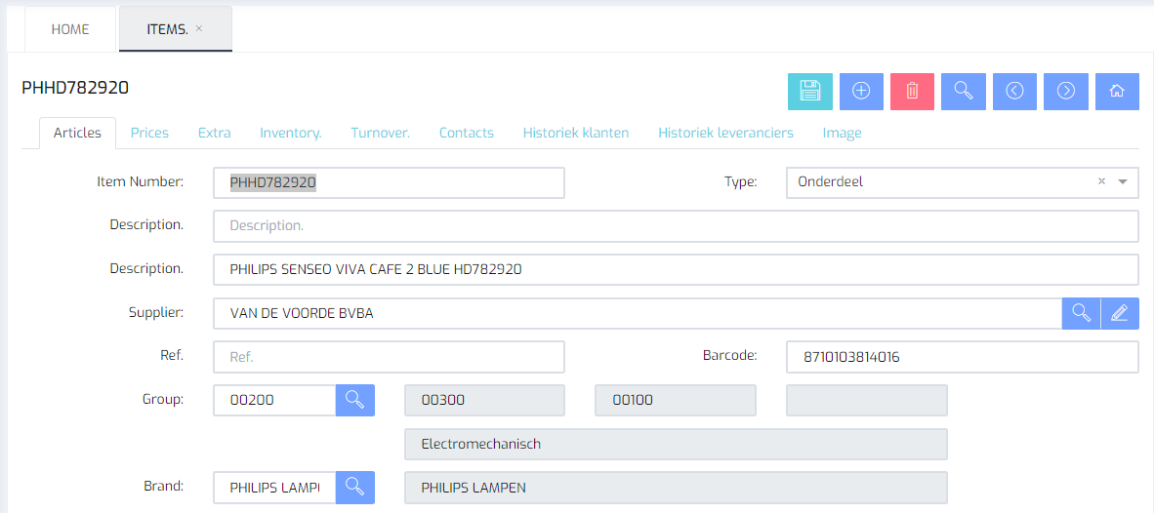Click the PHILIPS LAMPEN brand description field

(x=676, y=487)
